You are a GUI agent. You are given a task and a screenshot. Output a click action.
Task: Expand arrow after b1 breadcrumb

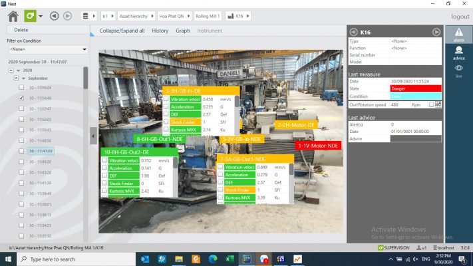click(112, 16)
